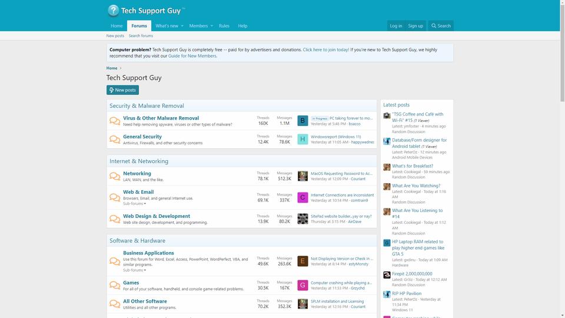Viewport: 565px width, 318px height.
Task: Open latest post 'What Are You Listening to #14'
Action: tap(417, 213)
